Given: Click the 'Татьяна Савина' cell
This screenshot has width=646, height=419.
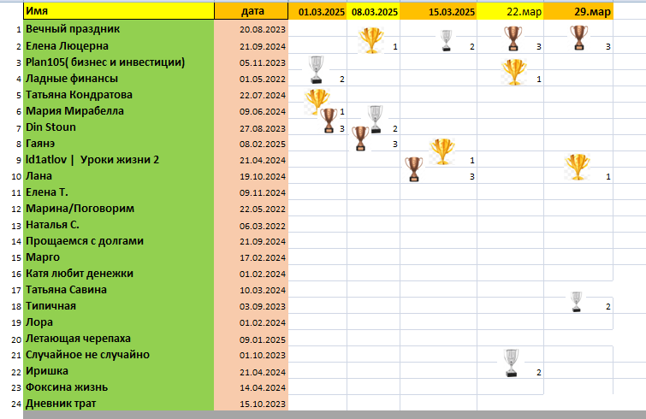Looking at the screenshot, I should (x=119, y=290).
